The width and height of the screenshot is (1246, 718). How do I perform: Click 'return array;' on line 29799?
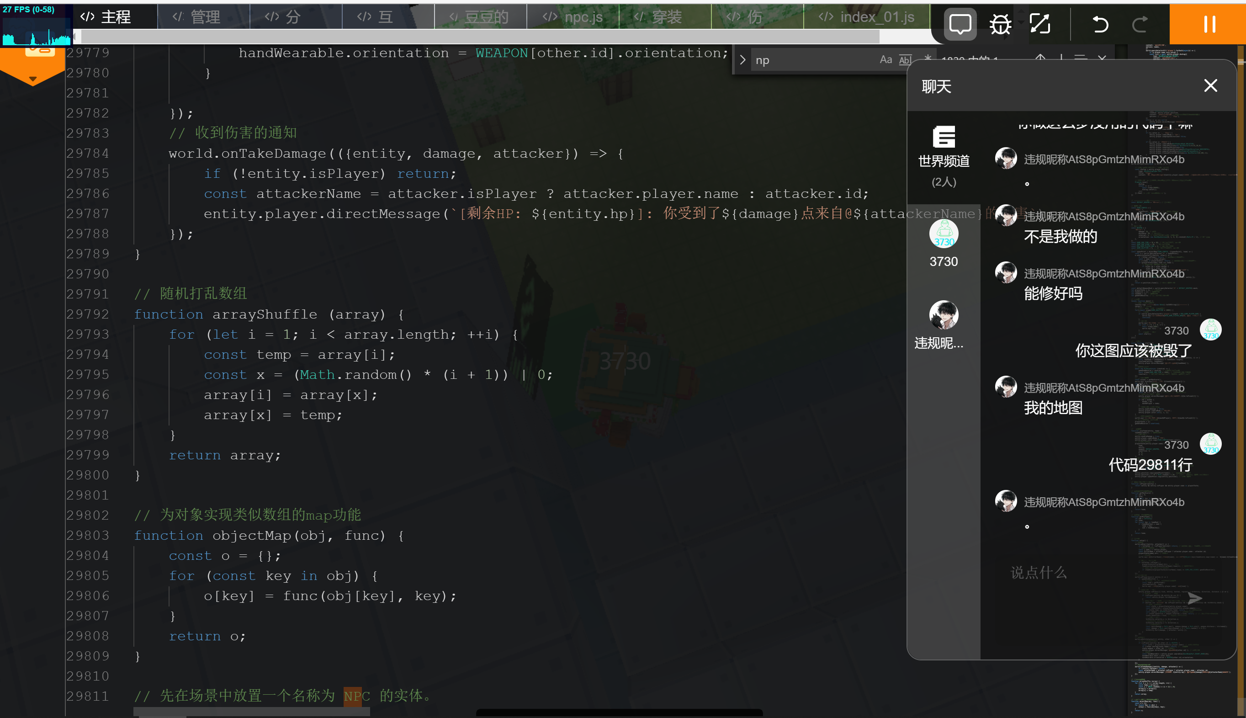pos(225,455)
